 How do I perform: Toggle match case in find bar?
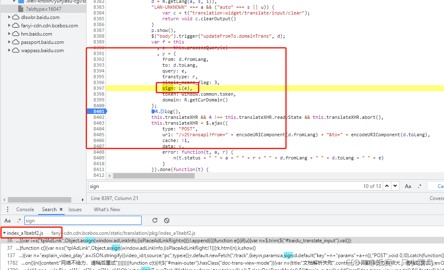[x=408, y=186]
